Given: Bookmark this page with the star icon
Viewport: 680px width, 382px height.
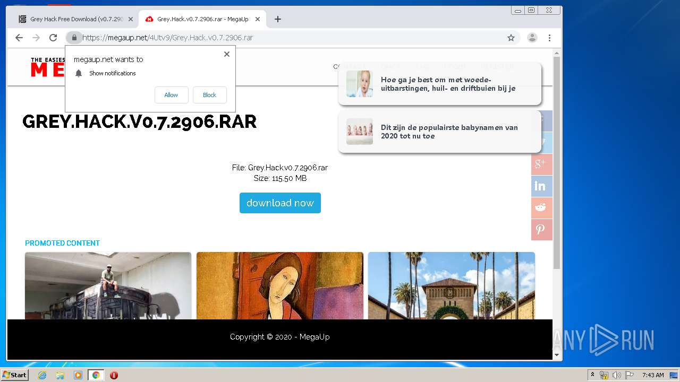Looking at the screenshot, I should coord(511,38).
